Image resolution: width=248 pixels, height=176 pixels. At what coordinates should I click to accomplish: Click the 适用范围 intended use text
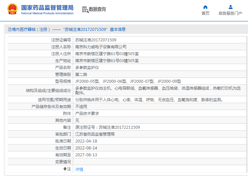(149, 100)
